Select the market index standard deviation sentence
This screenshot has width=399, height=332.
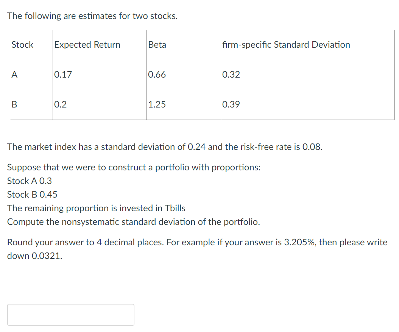(x=164, y=147)
